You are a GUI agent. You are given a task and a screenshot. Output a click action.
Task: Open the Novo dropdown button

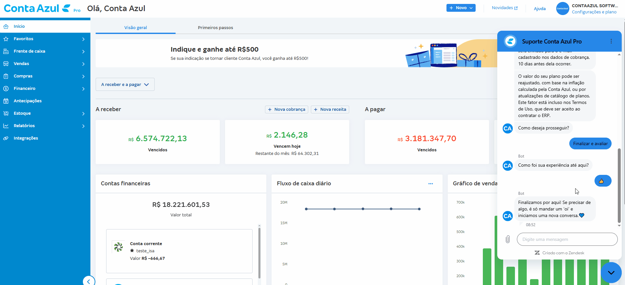(461, 8)
